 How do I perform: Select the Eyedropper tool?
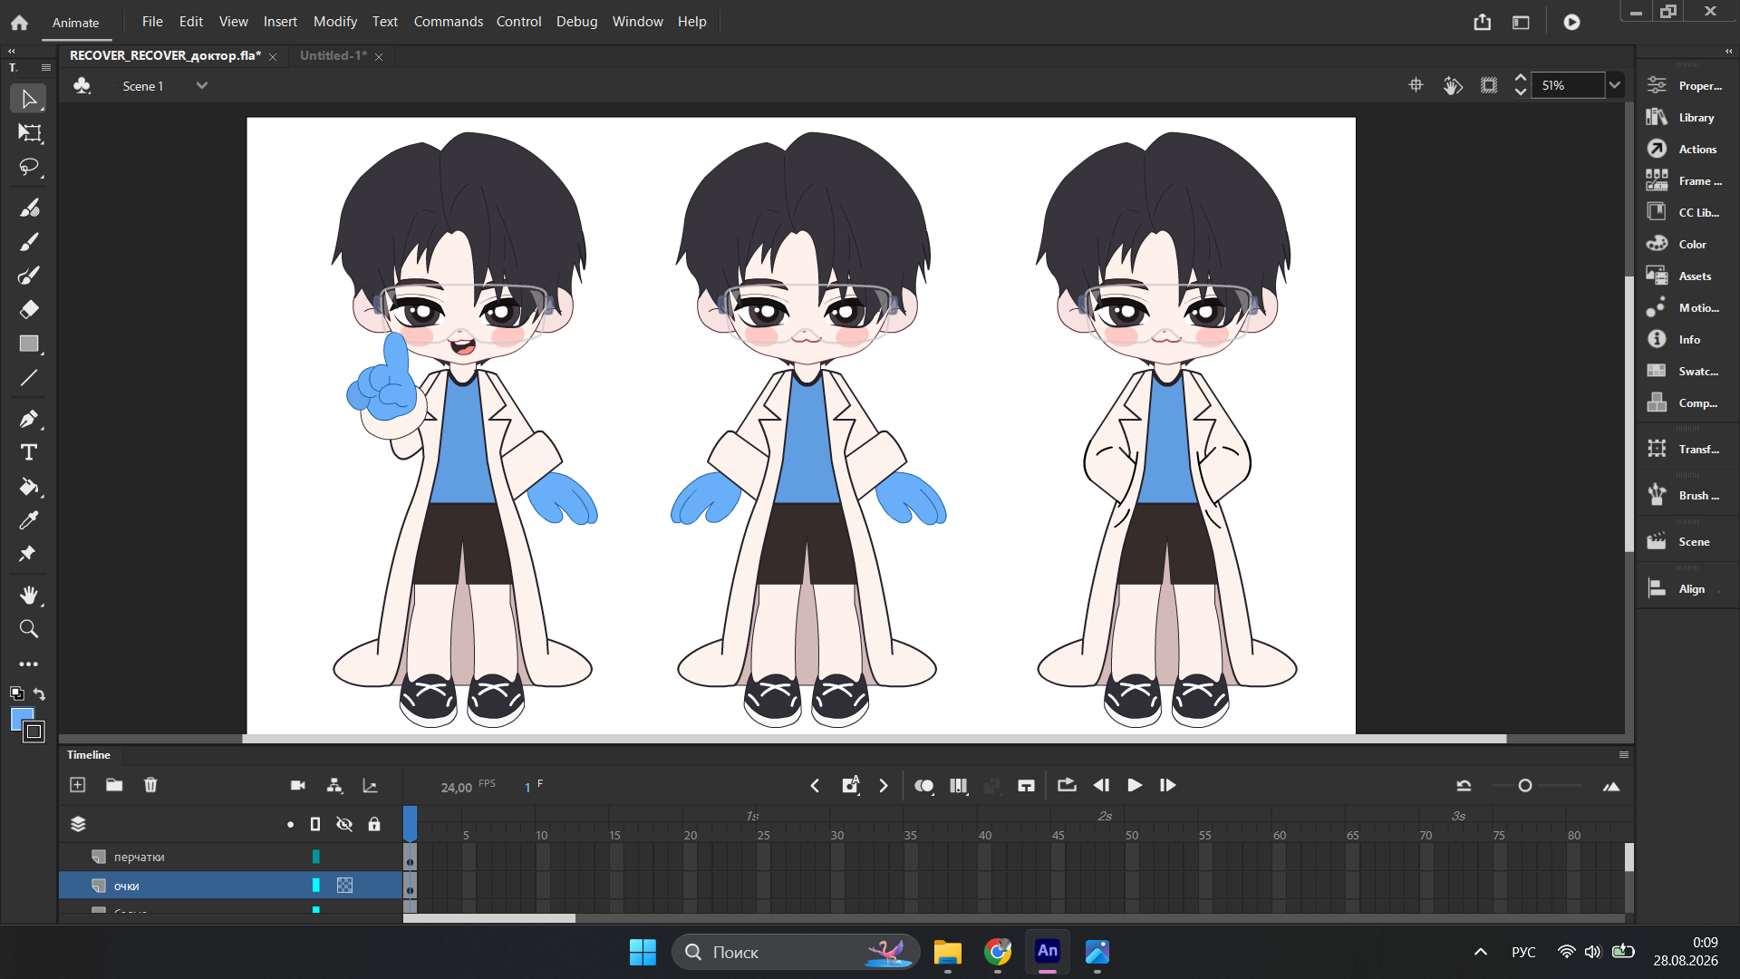click(29, 520)
